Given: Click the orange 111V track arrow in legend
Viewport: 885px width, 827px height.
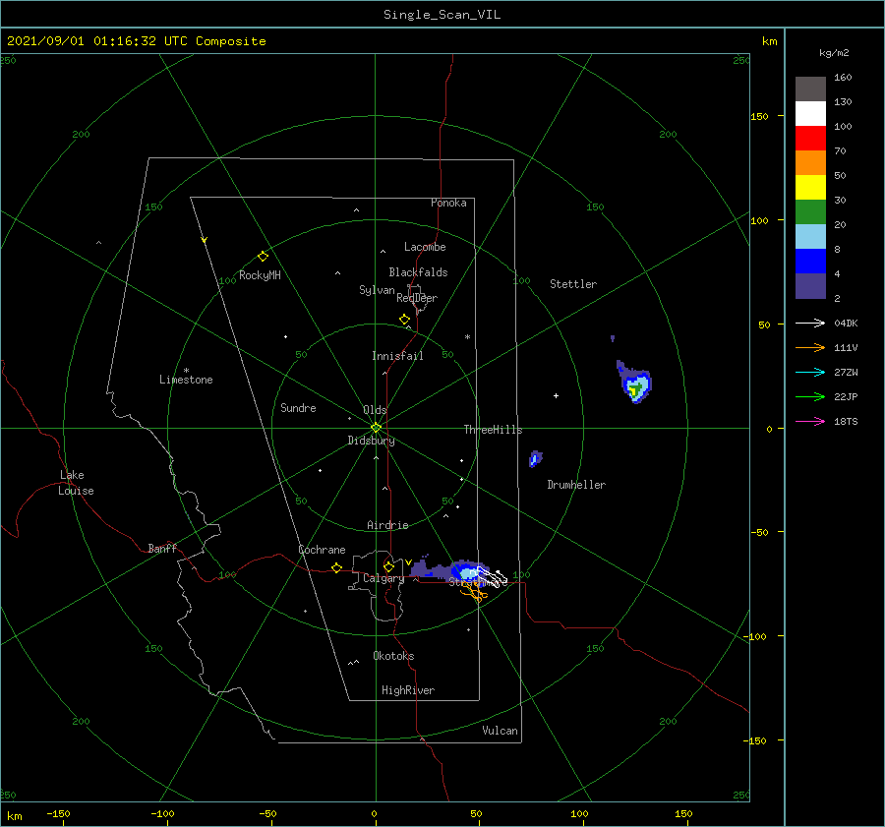Looking at the screenshot, I should tap(810, 348).
